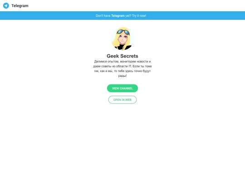Click the word "Secrets" in title
245x183 pixels.
tap(129, 56)
